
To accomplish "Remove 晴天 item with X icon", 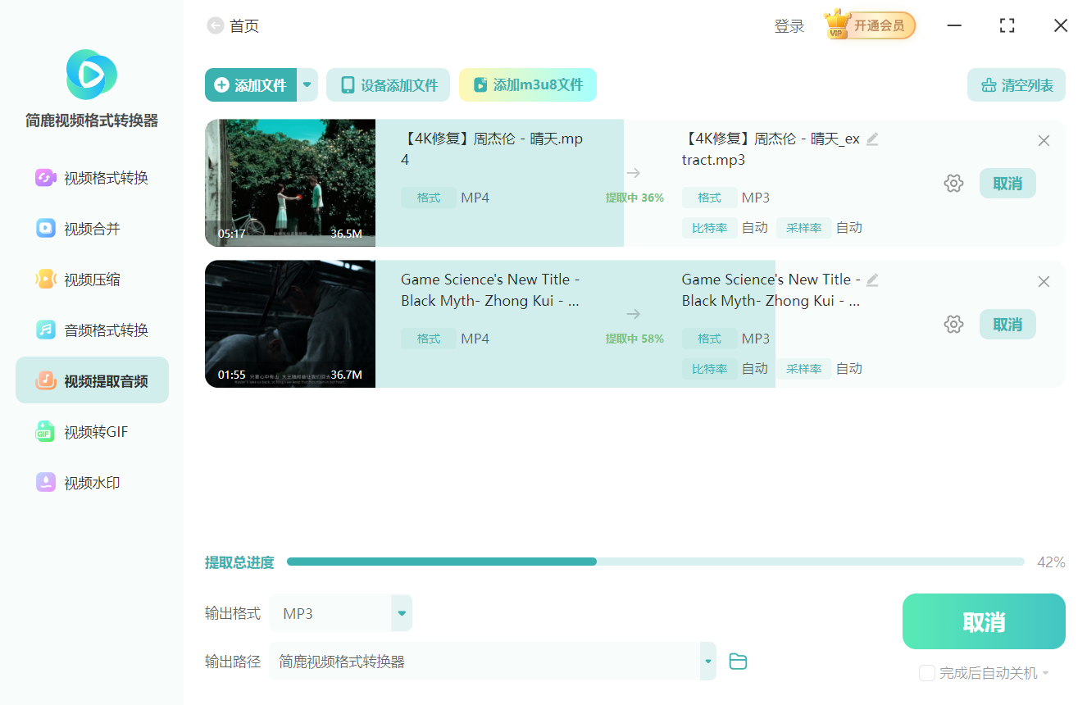I will (x=1044, y=141).
